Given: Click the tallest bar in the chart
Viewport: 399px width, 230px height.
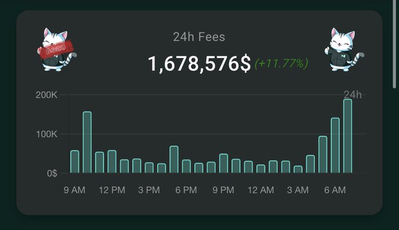Looking at the screenshot, I should (x=347, y=136).
